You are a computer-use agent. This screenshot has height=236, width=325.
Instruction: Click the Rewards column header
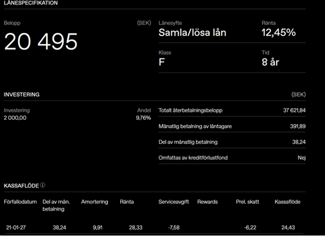[207, 202]
